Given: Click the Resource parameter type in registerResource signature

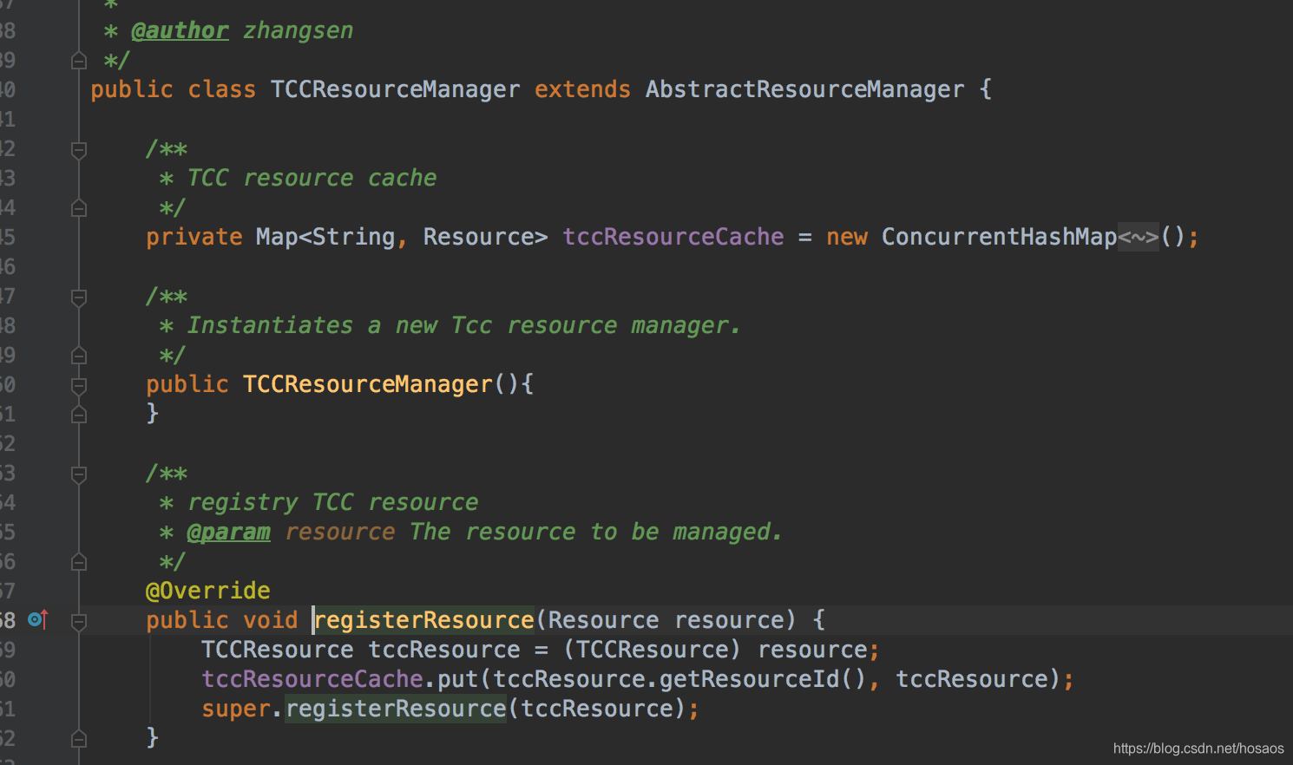Looking at the screenshot, I should click(x=603, y=620).
